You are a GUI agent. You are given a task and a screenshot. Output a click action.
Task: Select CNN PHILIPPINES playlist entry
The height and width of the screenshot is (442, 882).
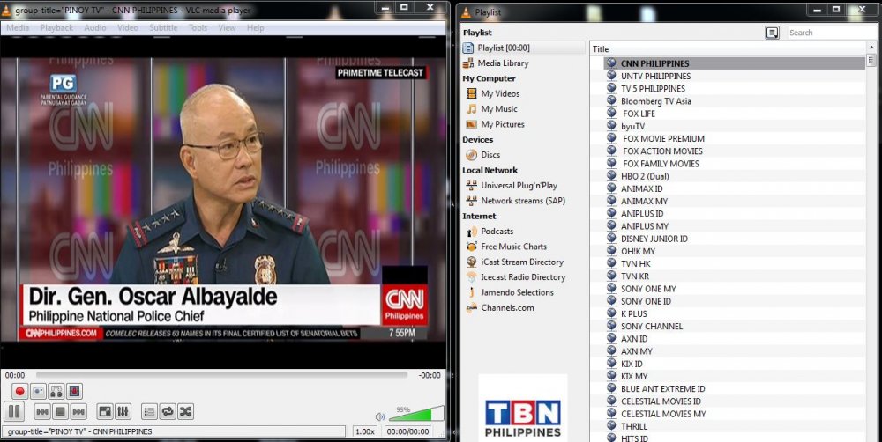pyautogui.click(x=734, y=63)
